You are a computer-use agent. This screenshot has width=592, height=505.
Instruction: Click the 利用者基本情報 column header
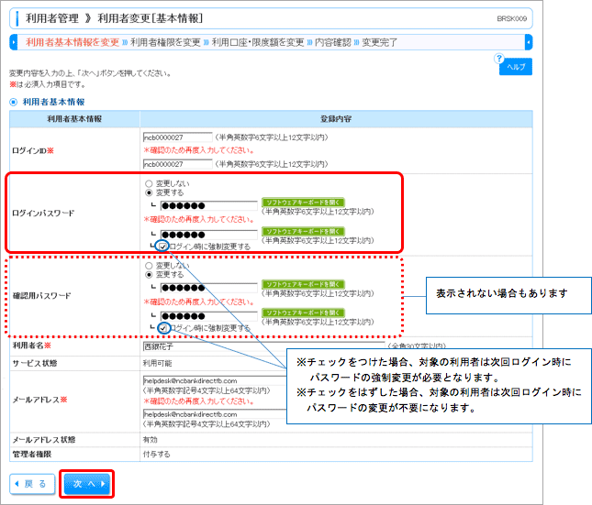pyautogui.click(x=74, y=119)
